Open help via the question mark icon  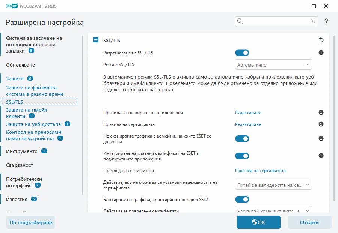(x=326, y=21)
